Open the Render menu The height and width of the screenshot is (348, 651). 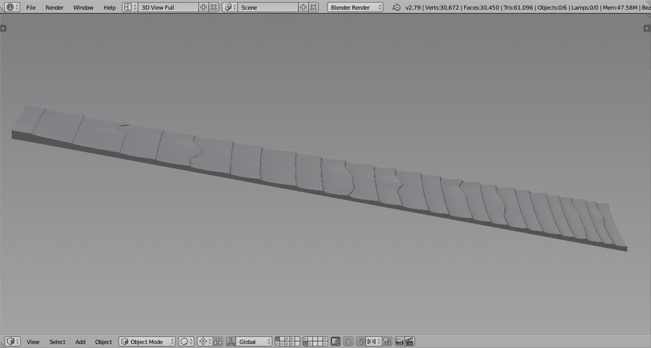(x=55, y=7)
